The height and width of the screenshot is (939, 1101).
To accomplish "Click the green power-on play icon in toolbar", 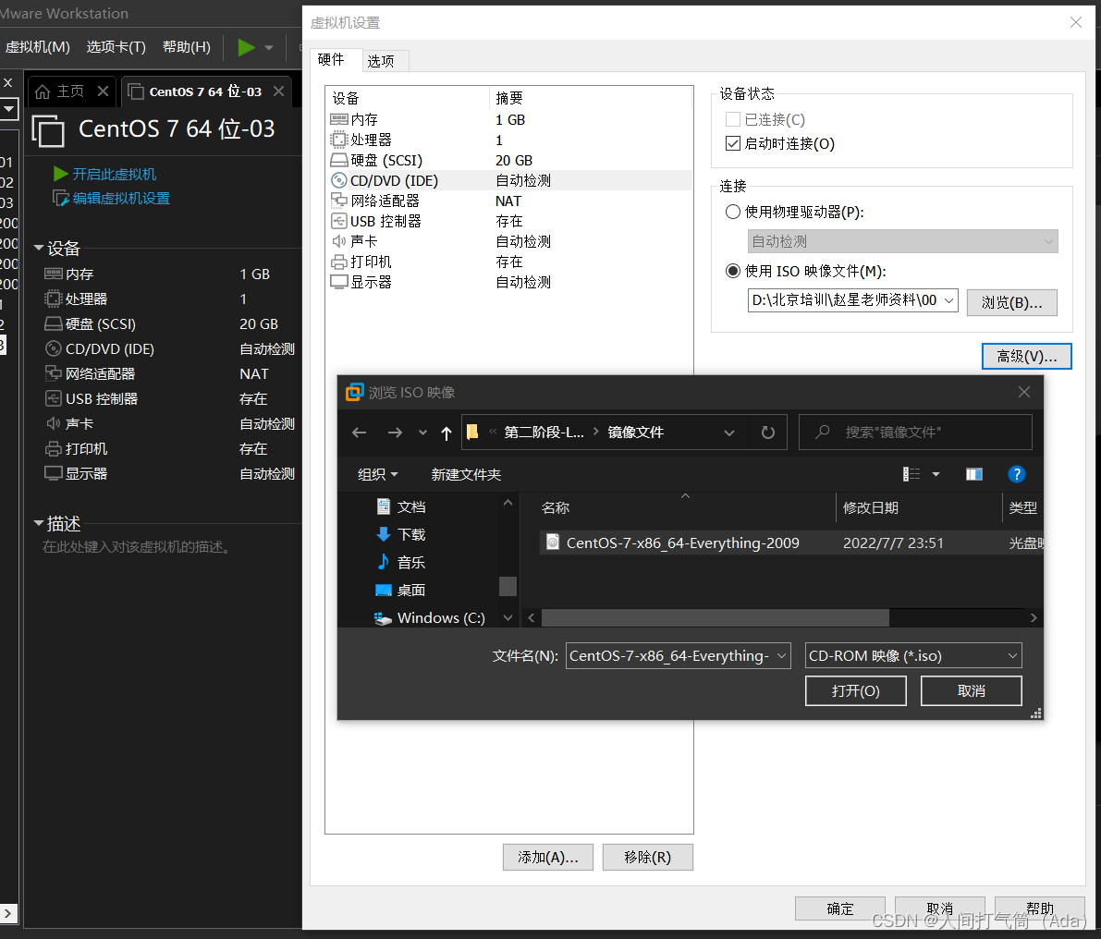I will click(247, 48).
